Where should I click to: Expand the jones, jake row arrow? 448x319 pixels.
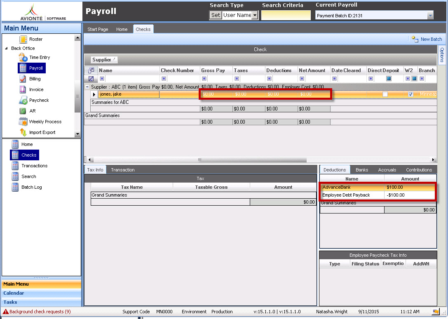tap(94, 94)
